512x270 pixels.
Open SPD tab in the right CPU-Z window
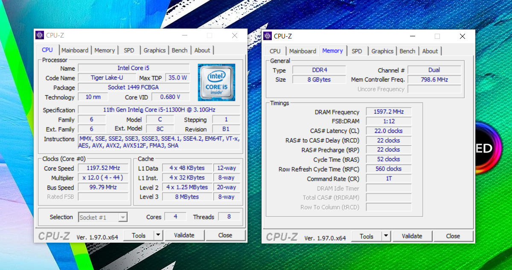tap(357, 51)
